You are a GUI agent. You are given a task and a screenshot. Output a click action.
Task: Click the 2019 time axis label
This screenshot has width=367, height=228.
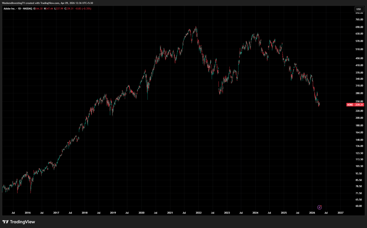[x=113, y=212]
